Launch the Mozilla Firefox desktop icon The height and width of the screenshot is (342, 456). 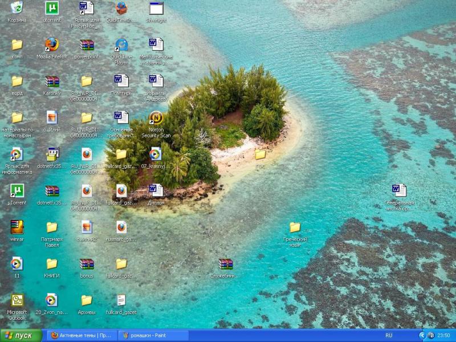coord(52,45)
